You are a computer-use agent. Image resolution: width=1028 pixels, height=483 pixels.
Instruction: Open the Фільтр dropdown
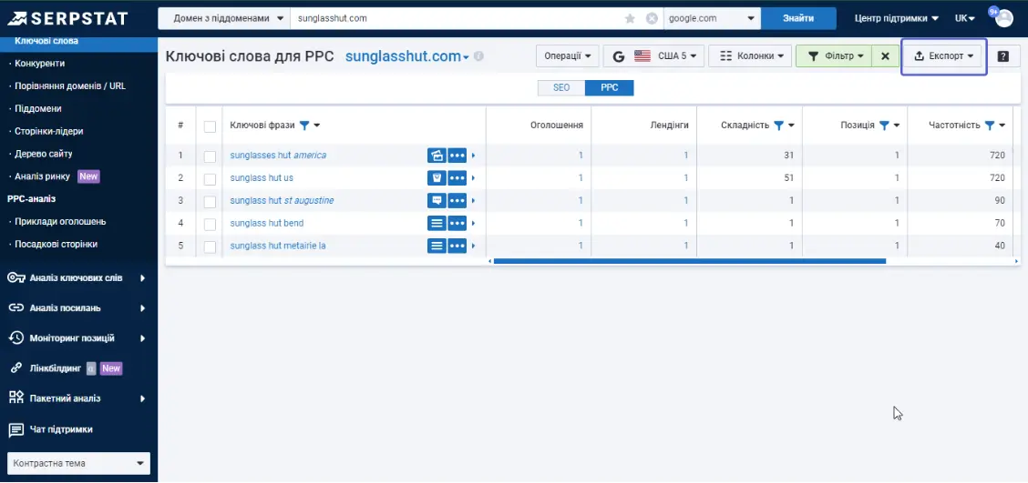(834, 56)
